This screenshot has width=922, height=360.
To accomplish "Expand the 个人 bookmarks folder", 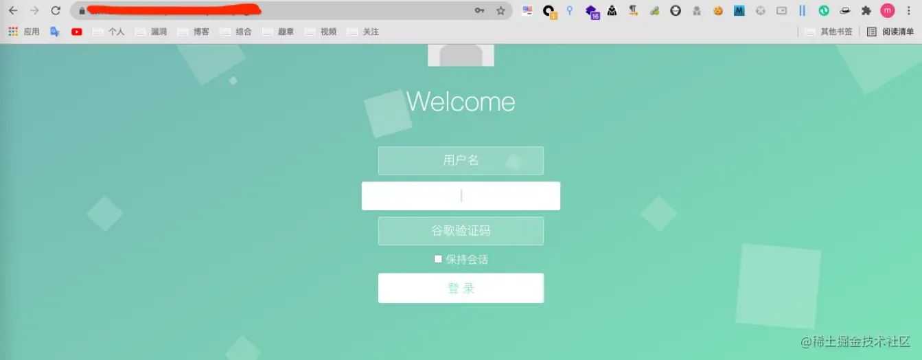I will [108, 32].
